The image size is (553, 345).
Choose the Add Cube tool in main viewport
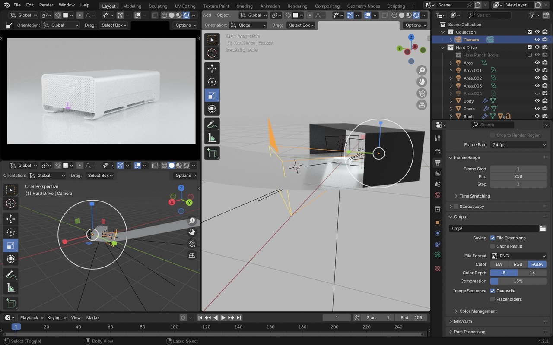(212, 153)
